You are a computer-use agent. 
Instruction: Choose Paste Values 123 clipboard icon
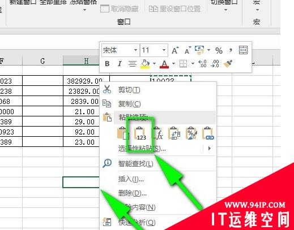tap(140, 133)
